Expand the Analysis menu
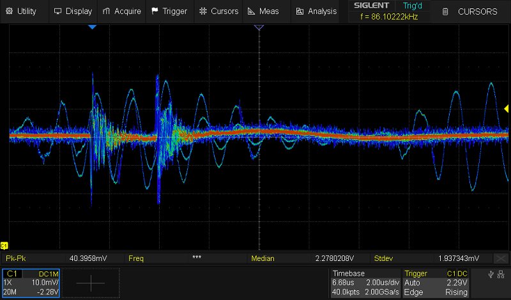 [x=316, y=11]
